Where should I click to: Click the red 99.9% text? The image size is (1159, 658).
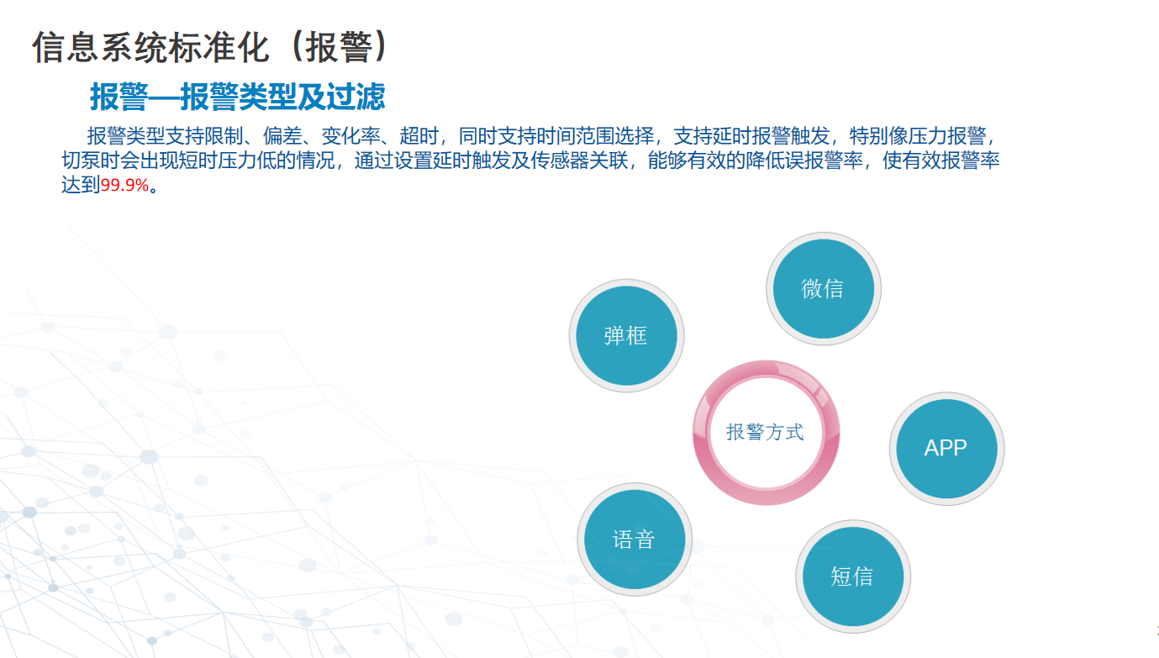coord(124,186)
